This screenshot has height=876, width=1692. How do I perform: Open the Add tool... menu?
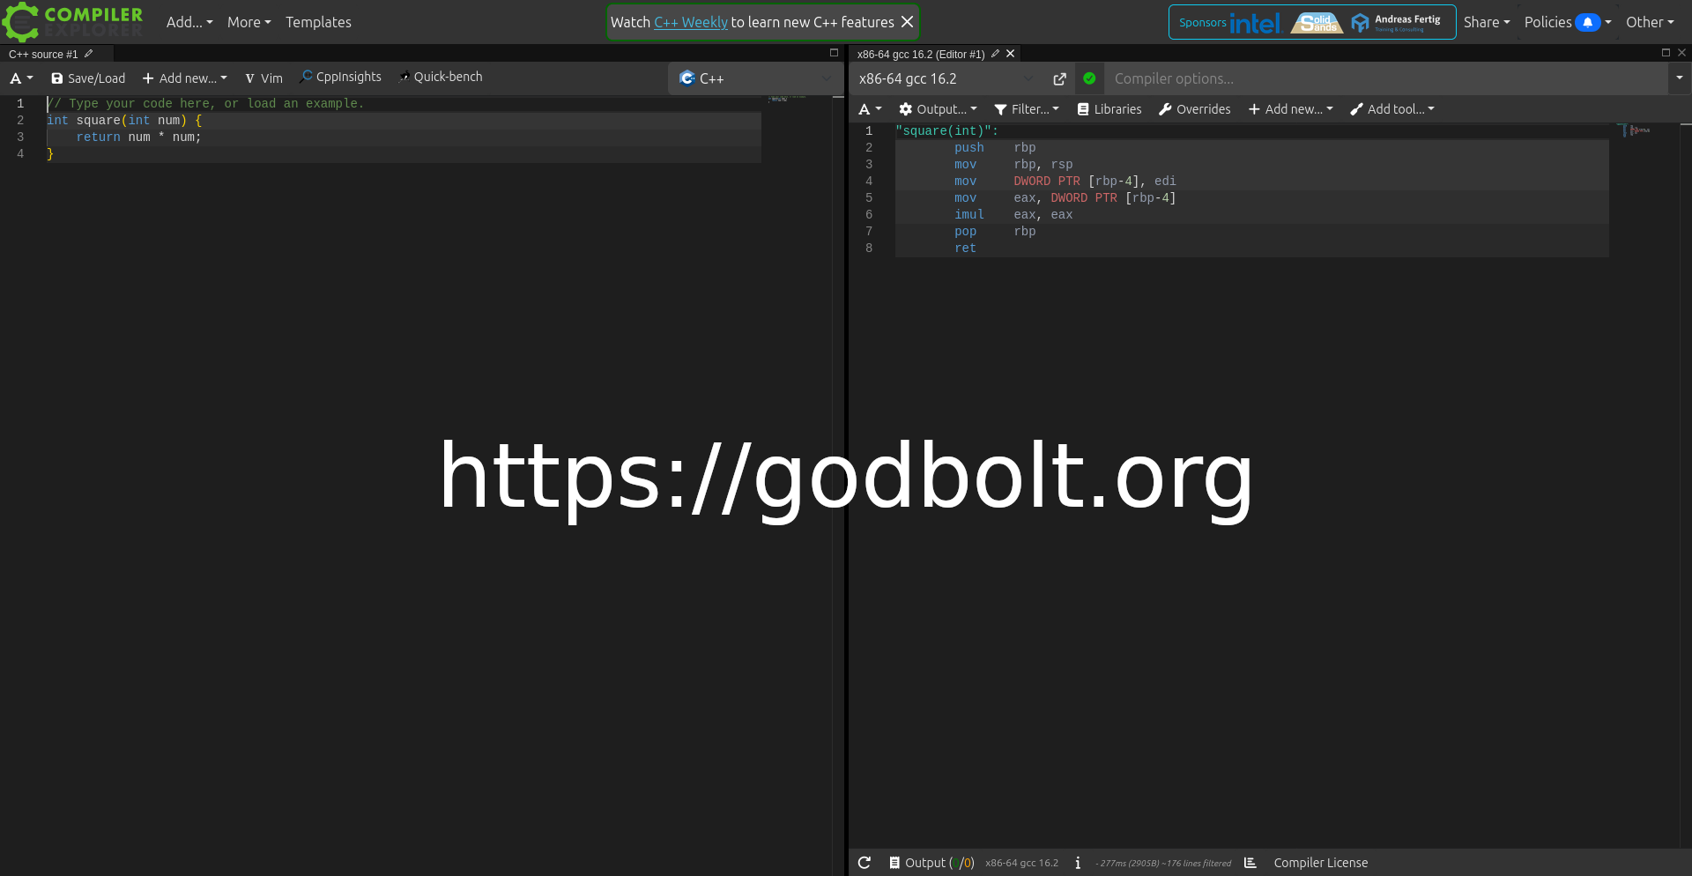(x=1392, y=109)
